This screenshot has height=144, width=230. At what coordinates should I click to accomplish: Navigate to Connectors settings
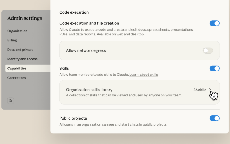pyautogui.click(x=16, y=78)
